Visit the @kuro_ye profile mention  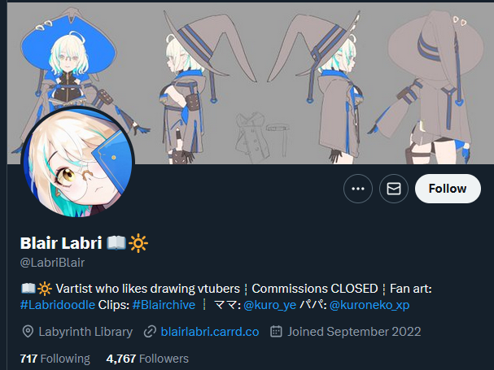coord(269,305)
